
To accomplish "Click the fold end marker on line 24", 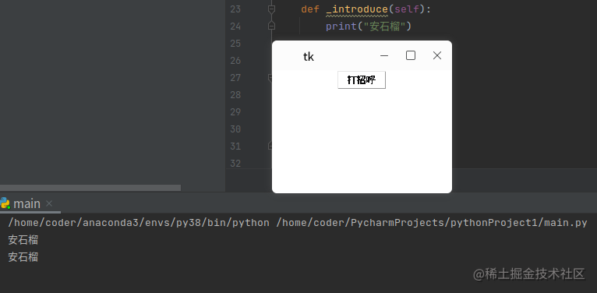I will click(271, 26).
